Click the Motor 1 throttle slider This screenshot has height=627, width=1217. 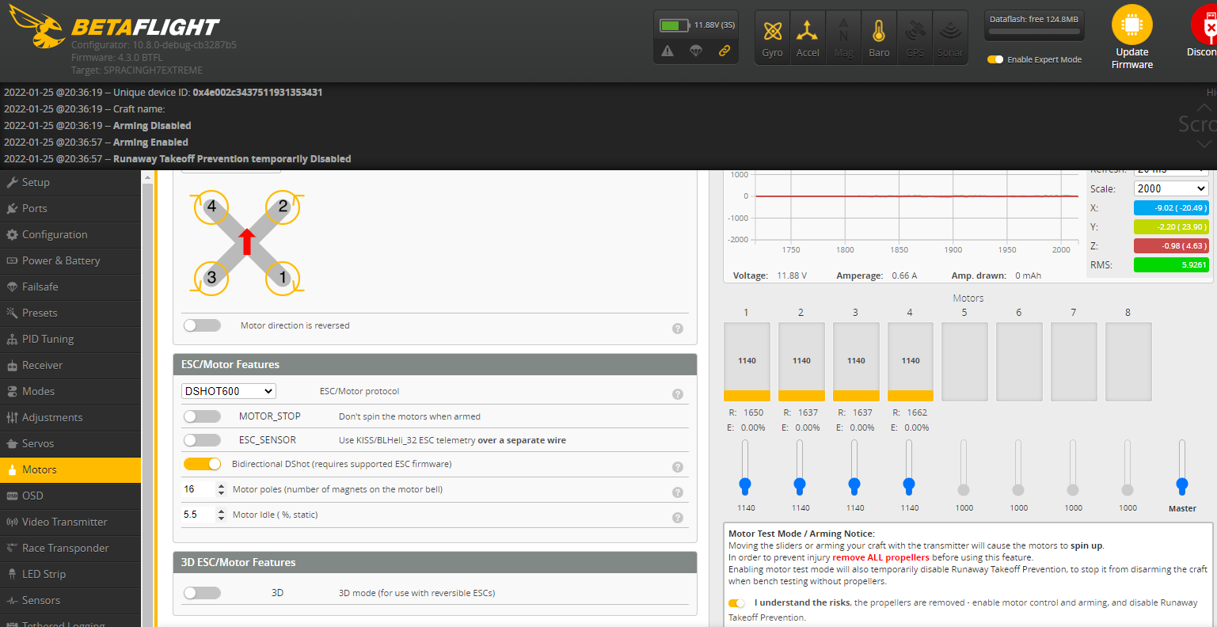click(x=745, y=468)
